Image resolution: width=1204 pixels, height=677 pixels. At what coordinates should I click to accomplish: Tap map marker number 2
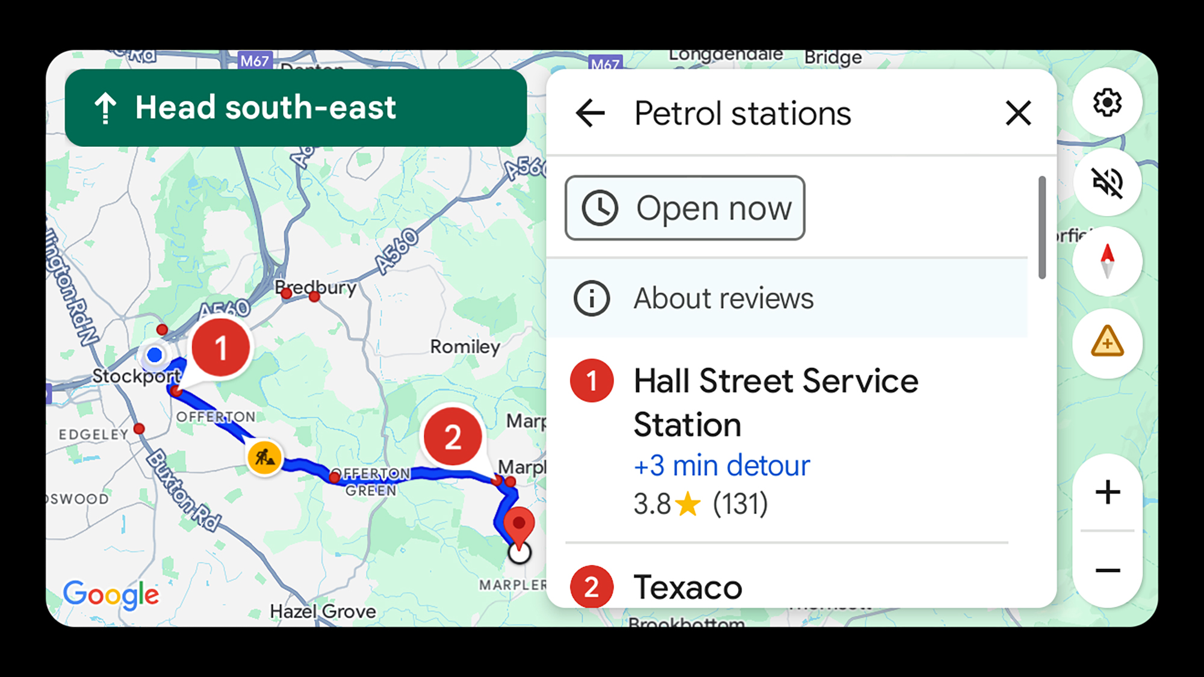pos(453,437)
